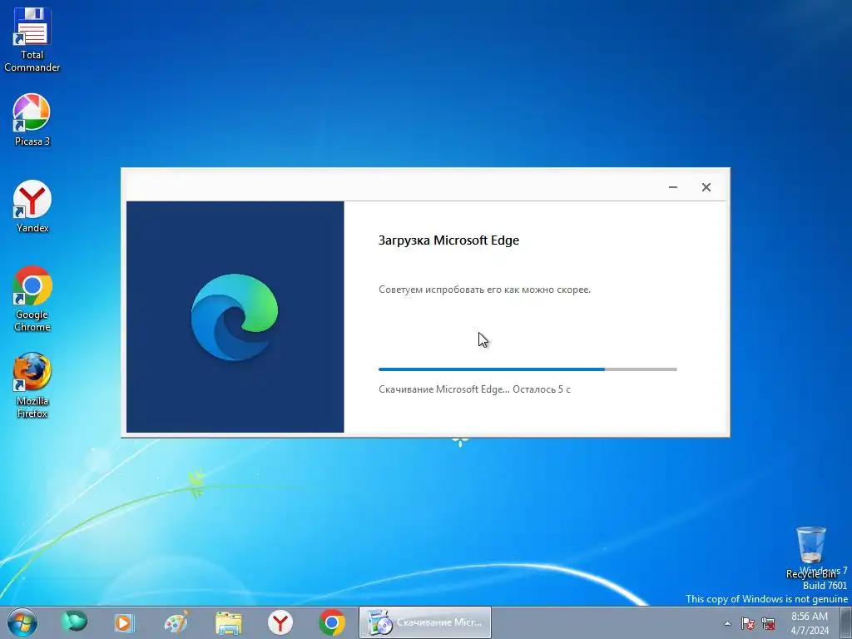Launch Paint from the taskbar
The width and height of the screenshot is (852, 639).
[x=176, y=622]
